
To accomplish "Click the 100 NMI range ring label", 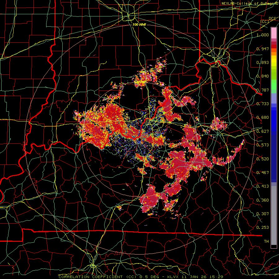I will tap(139, 24).
